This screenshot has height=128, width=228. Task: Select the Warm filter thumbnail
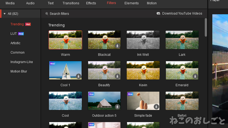point(65,40)
